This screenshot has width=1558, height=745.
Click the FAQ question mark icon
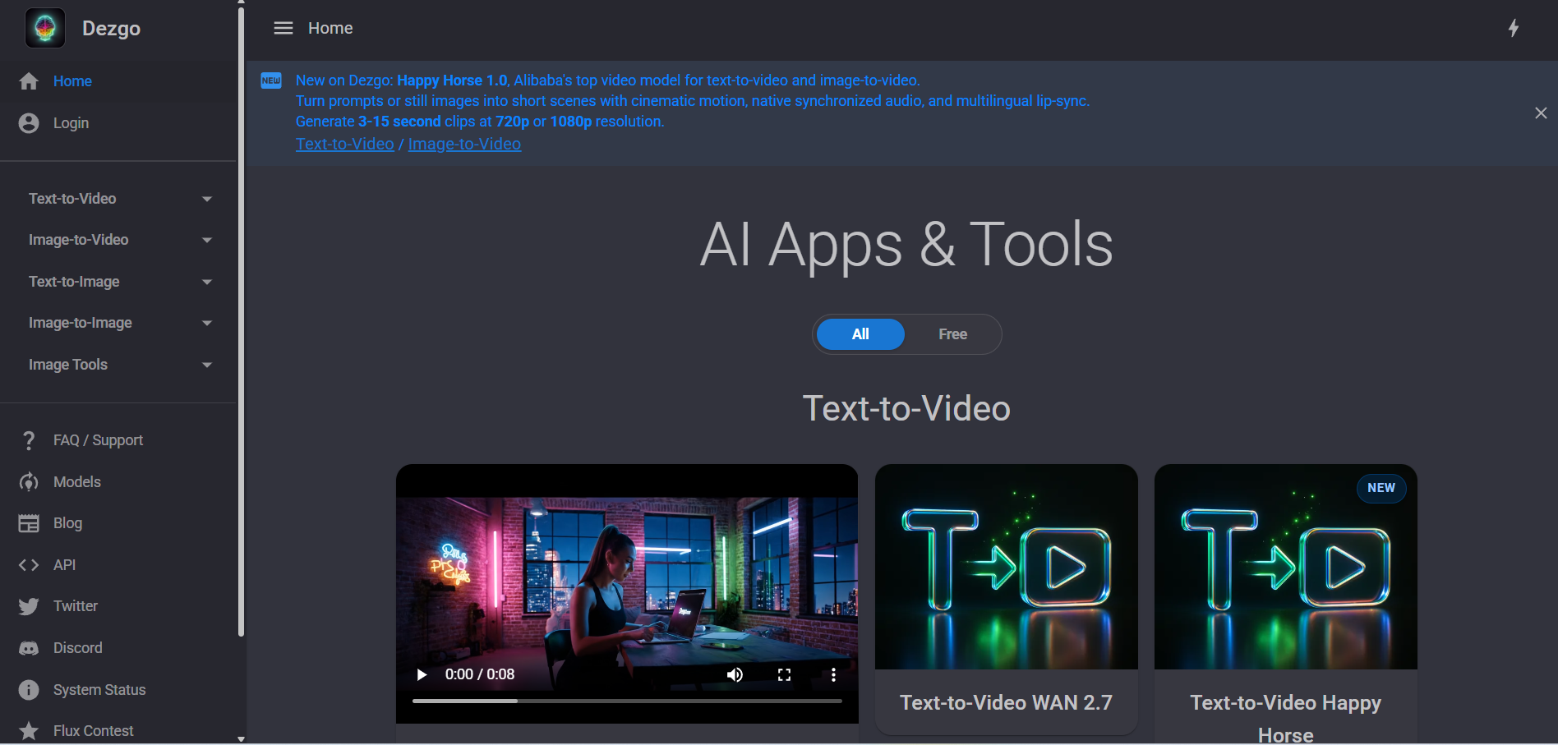click(29, 440)
